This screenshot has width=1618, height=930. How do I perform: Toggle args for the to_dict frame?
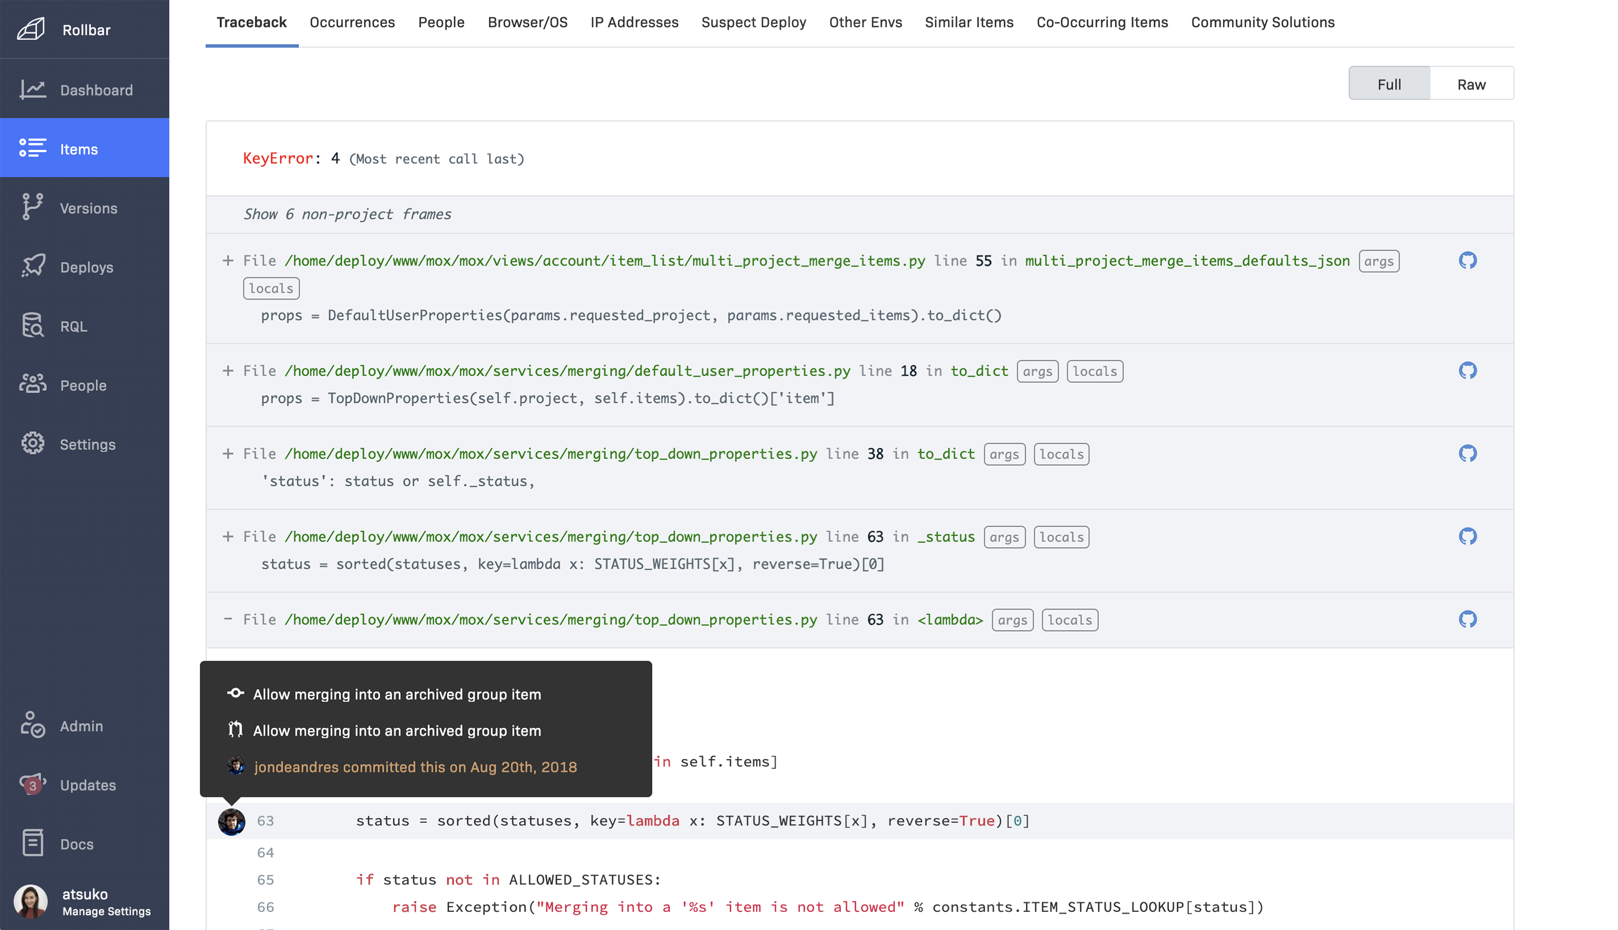click(1037, 370)
